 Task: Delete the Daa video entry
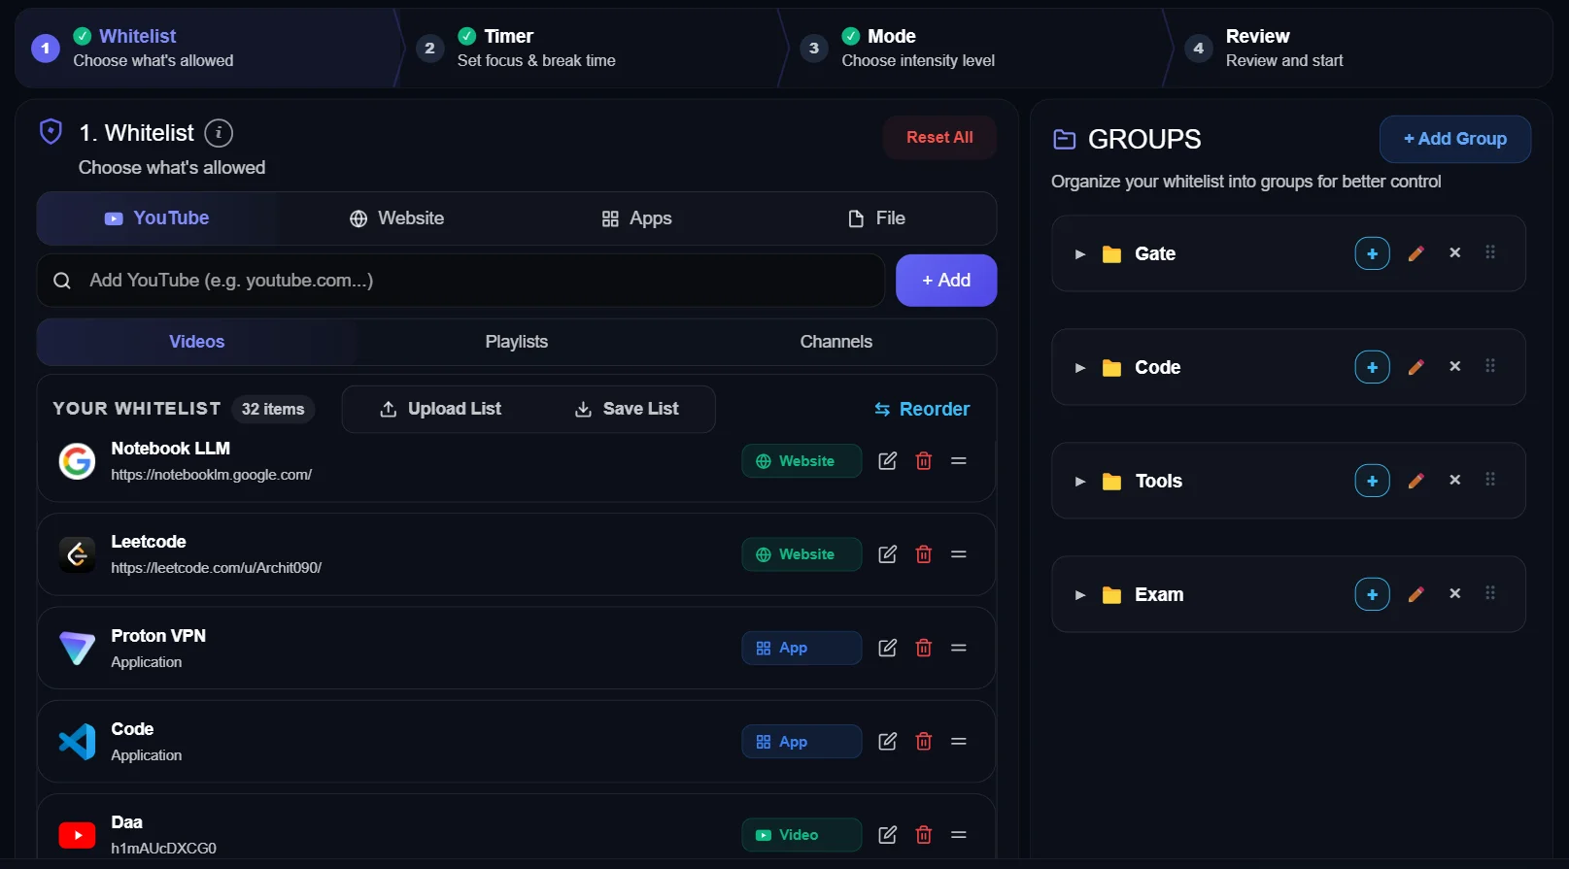point(924,835)
